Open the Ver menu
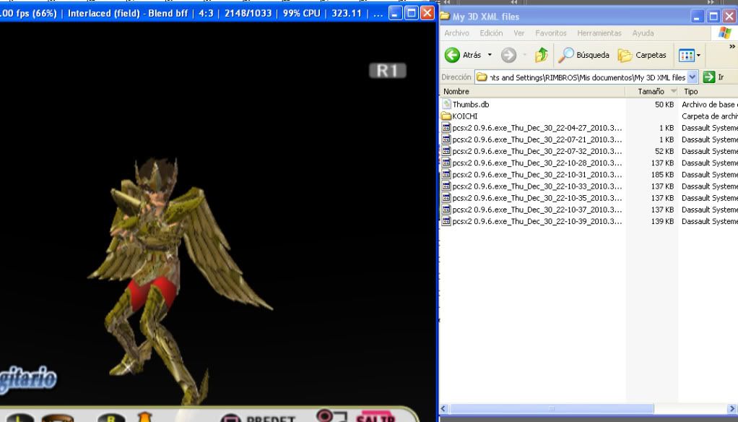Screen dimensions: 738x422 tap(518, 33)
